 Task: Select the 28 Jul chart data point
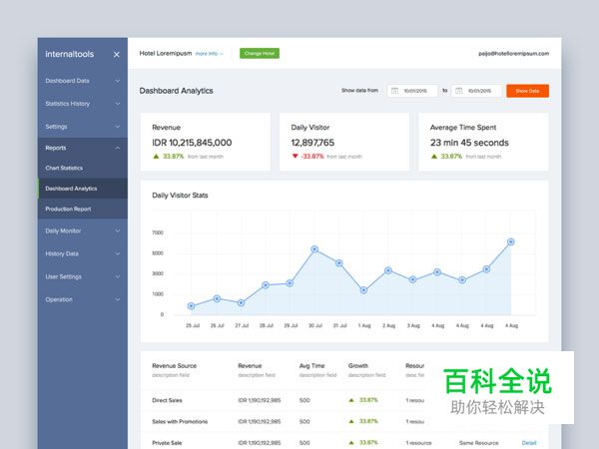(x=266, y=285)
